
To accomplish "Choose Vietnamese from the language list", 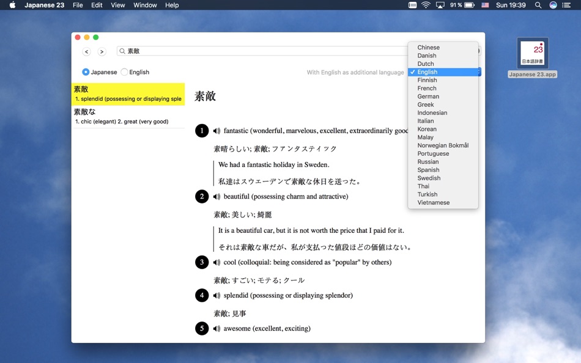I will 443,202.
